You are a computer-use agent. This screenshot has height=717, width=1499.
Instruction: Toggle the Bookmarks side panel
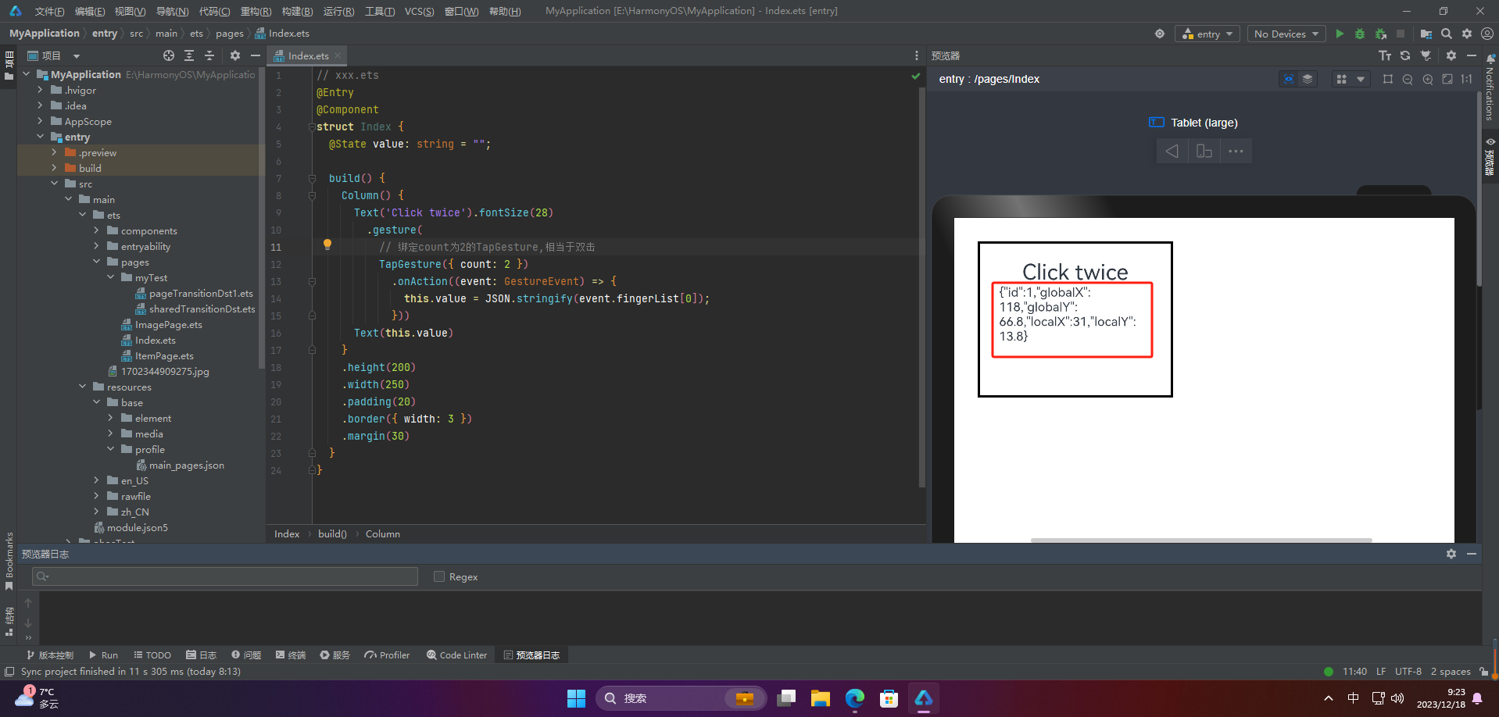(x=9, y=562)
